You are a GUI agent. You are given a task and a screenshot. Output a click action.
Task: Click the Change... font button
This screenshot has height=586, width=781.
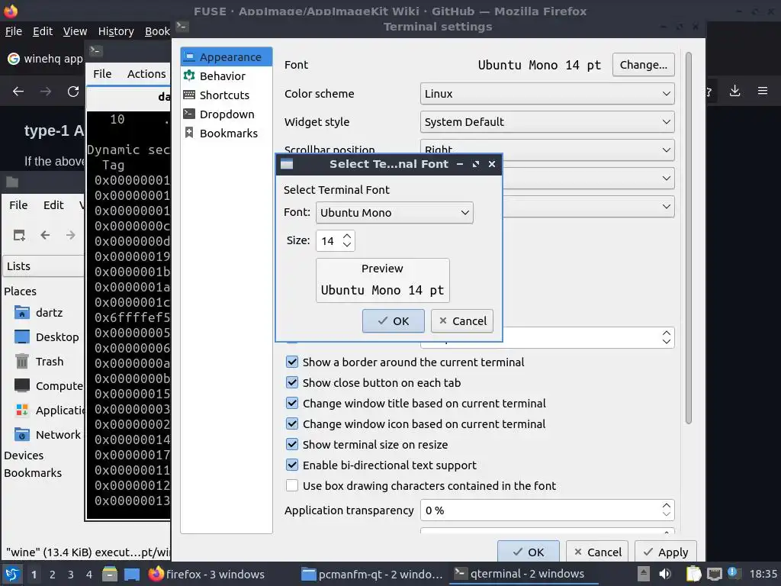pos(643,65)
